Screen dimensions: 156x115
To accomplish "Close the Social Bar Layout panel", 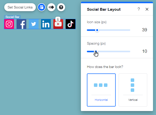I will pyautogui.click(x=147, y=9).
